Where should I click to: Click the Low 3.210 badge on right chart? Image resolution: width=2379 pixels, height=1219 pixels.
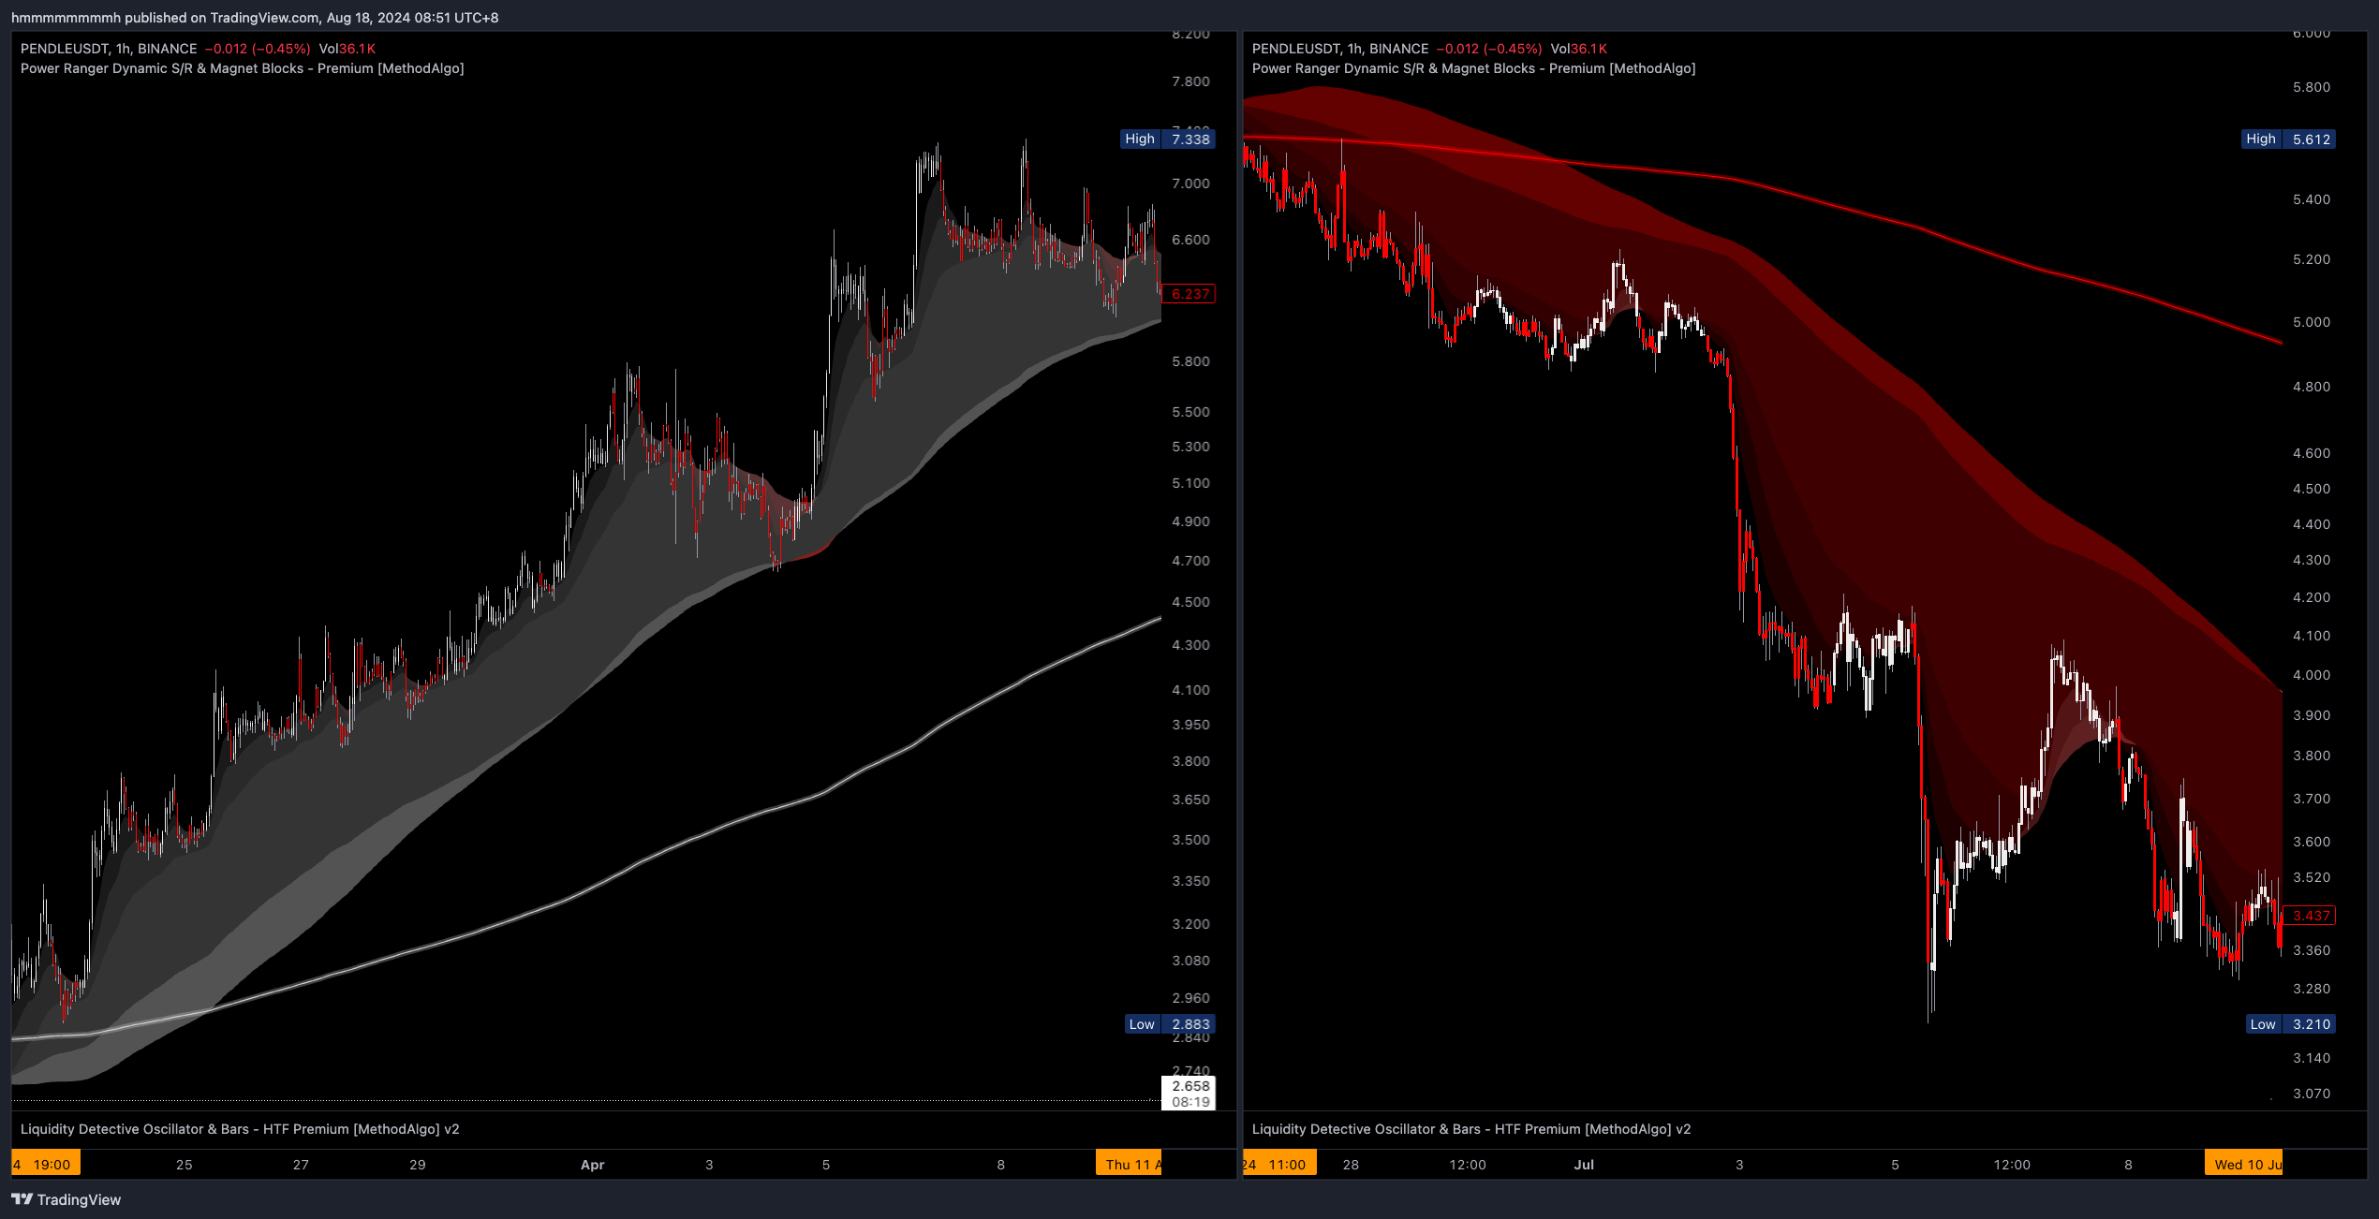pyautogui.click(x=2291, y=1024)
